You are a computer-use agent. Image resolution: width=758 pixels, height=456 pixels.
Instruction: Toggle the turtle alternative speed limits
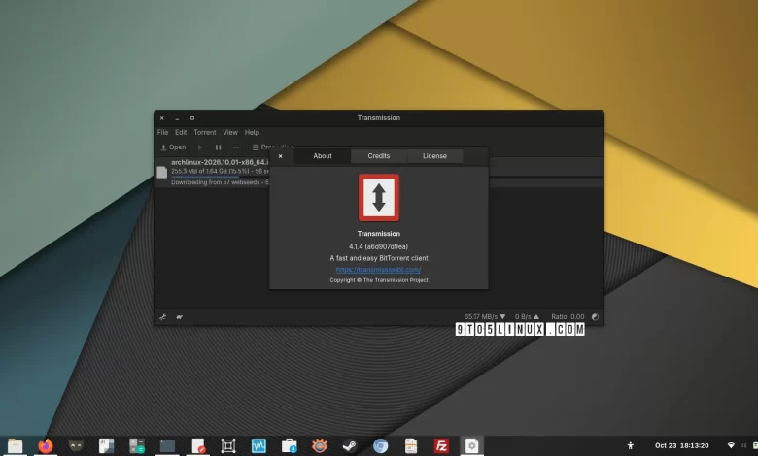pyautogui.click(x=180, y=317)
